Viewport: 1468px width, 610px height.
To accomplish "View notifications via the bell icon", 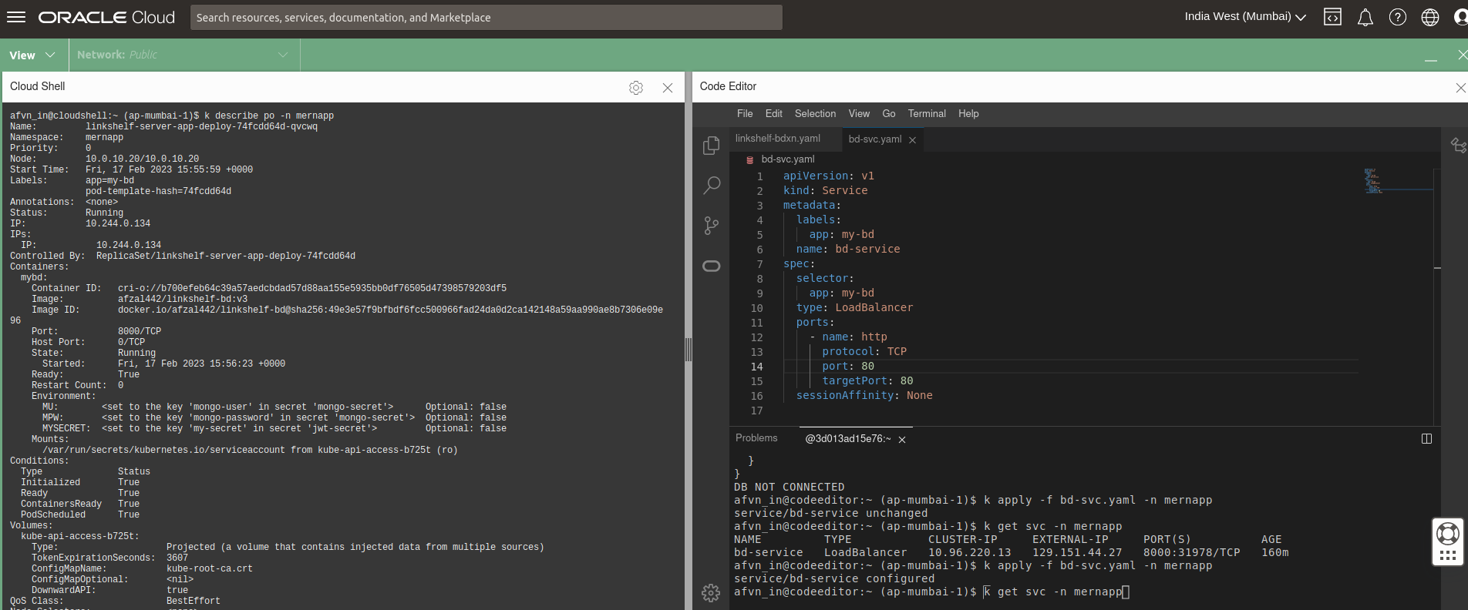I will (1365, 17).
